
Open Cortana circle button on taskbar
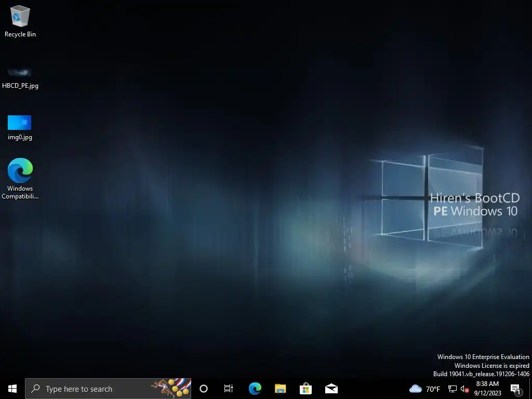coord(204,389)
